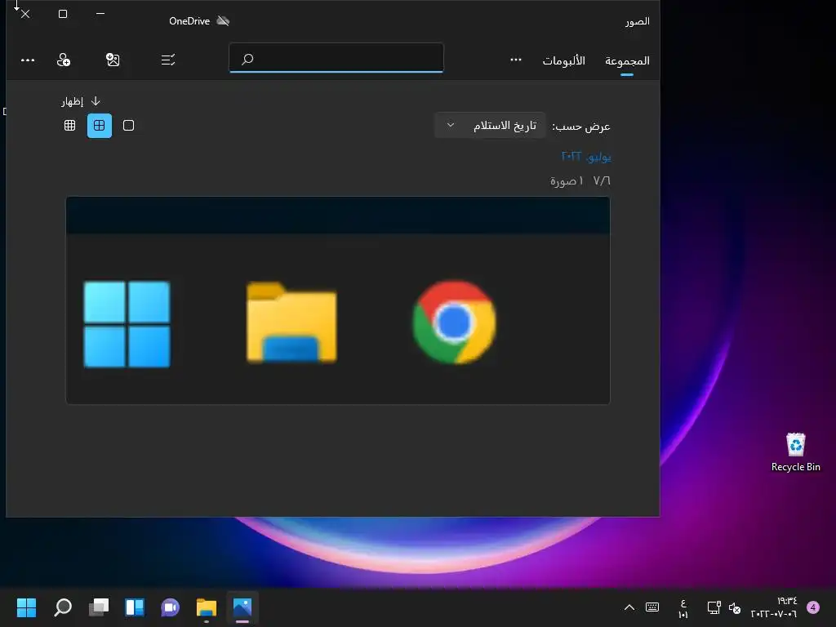Switch to the الألبومات tab
The image size is (836, 627).
(563, 60)
